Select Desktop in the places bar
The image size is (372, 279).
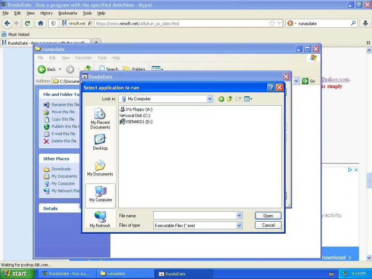(100, 142)
